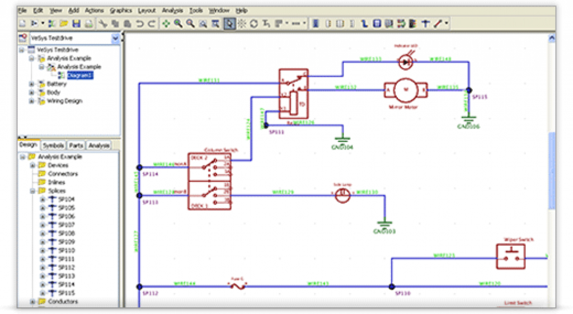Switch to the Parts tab
The image size is (573, 314).
76,146
